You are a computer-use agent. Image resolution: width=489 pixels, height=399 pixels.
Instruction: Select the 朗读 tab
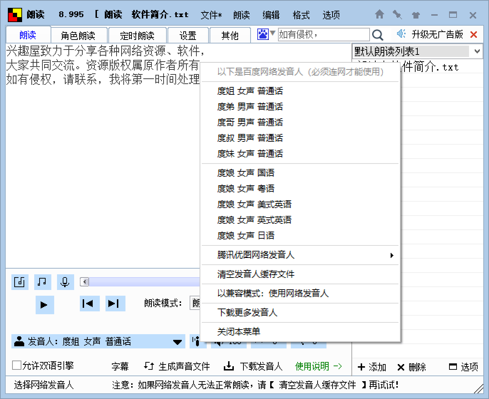(x=28, y=35)
